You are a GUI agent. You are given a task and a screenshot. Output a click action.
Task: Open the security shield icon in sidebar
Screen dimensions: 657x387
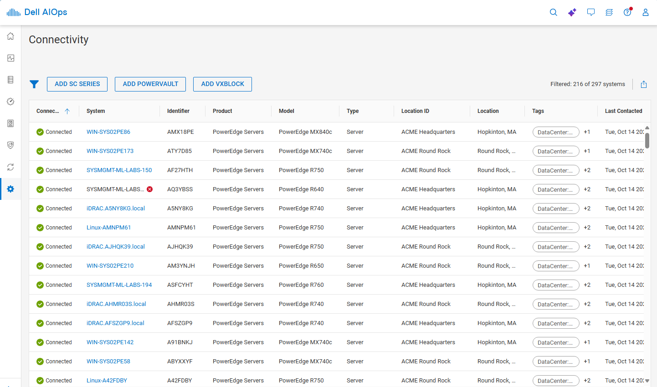(x=10, y=145)
